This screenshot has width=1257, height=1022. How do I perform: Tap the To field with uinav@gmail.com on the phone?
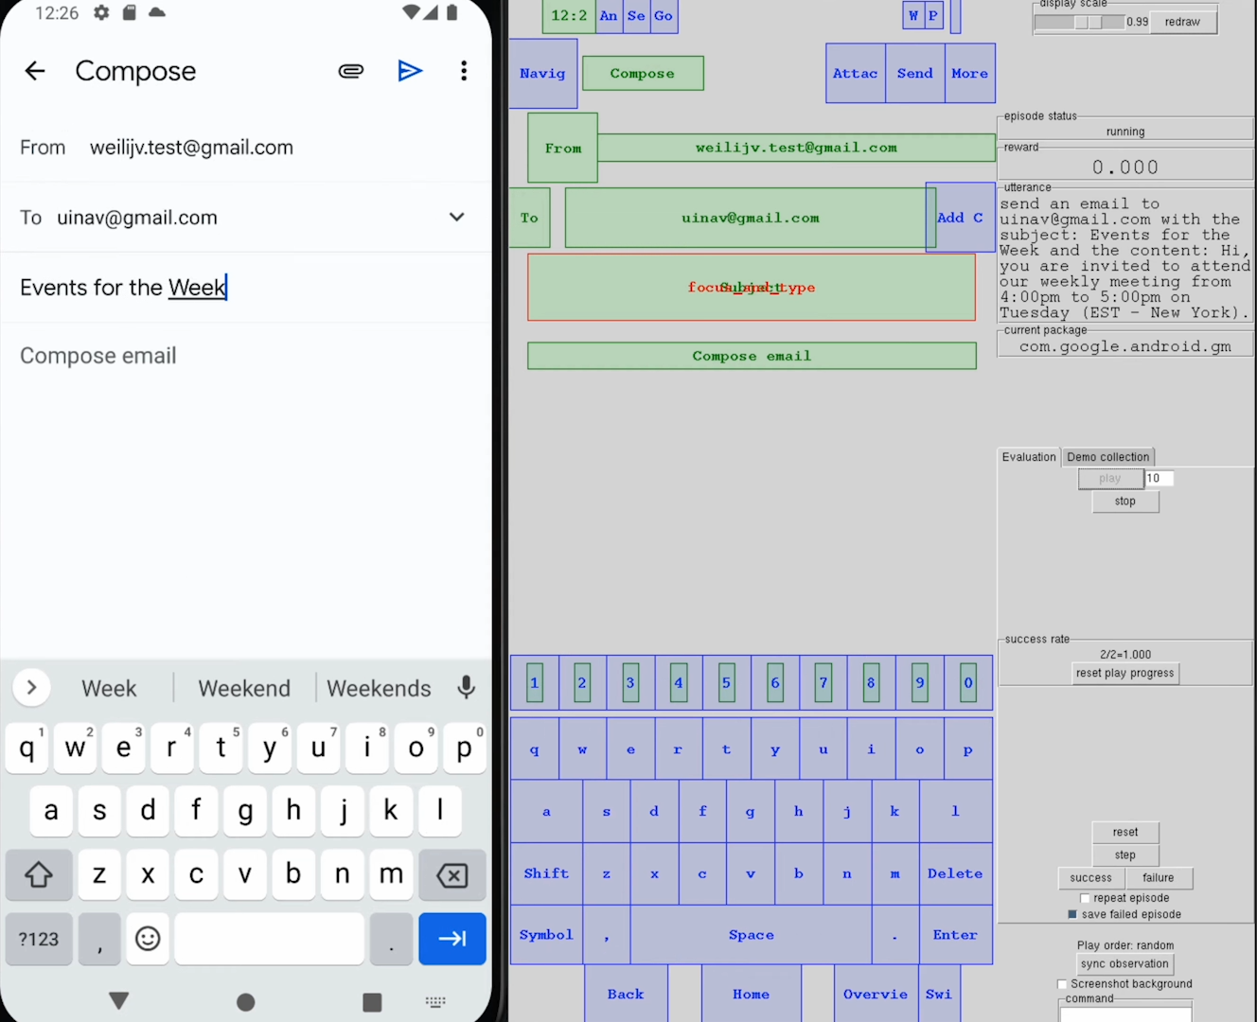click(246, 218)
